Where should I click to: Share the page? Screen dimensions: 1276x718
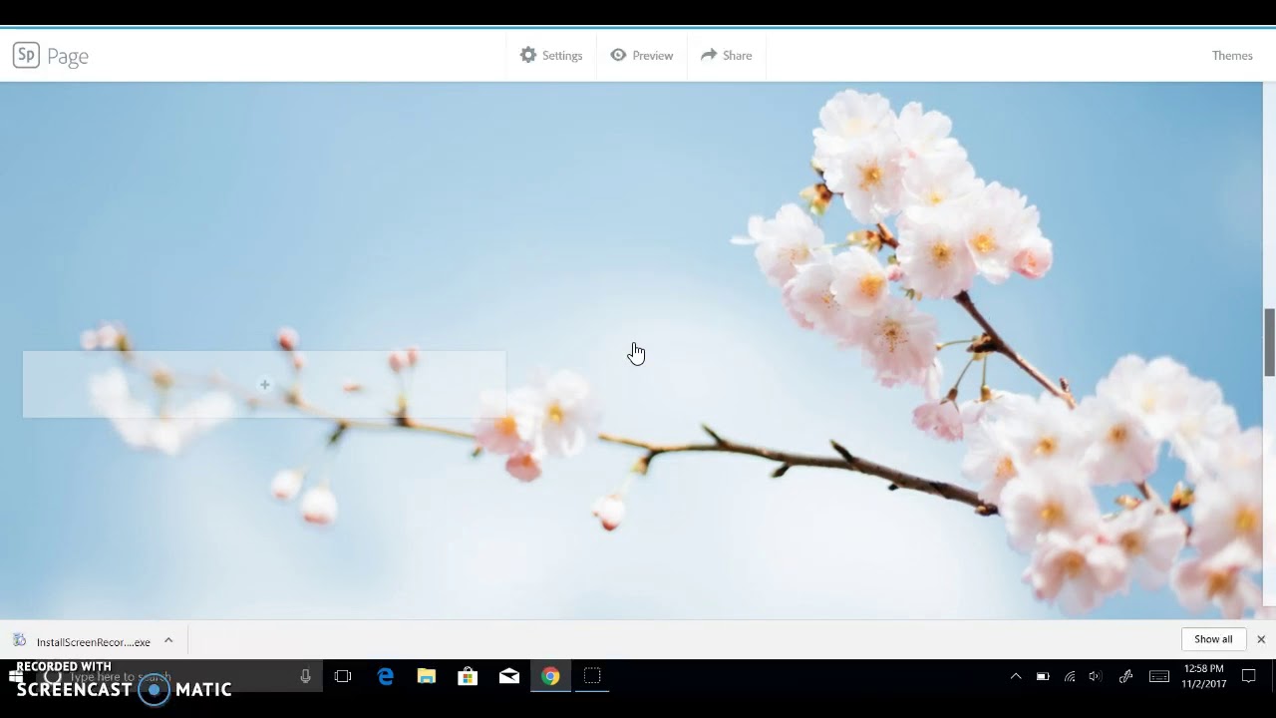(x=727, y=56)
